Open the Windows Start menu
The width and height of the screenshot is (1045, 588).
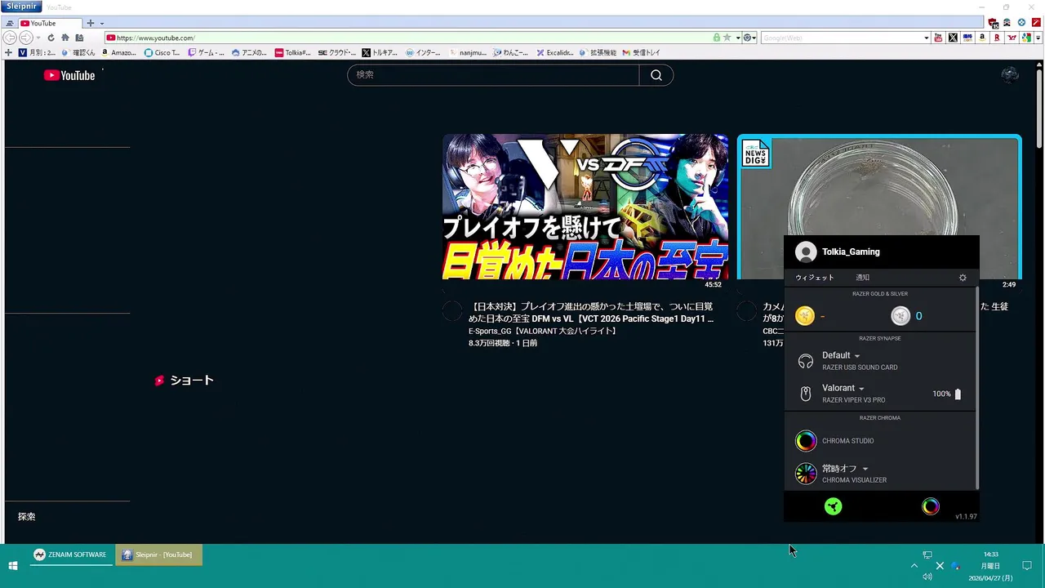13,565
